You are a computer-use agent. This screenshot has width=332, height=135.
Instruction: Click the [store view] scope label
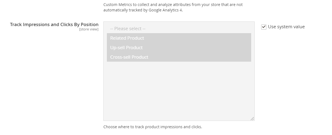(89, 29)
